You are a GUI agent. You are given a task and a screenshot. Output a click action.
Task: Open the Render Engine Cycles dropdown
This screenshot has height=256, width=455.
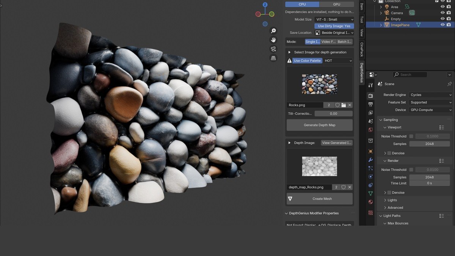pos(431,95)
